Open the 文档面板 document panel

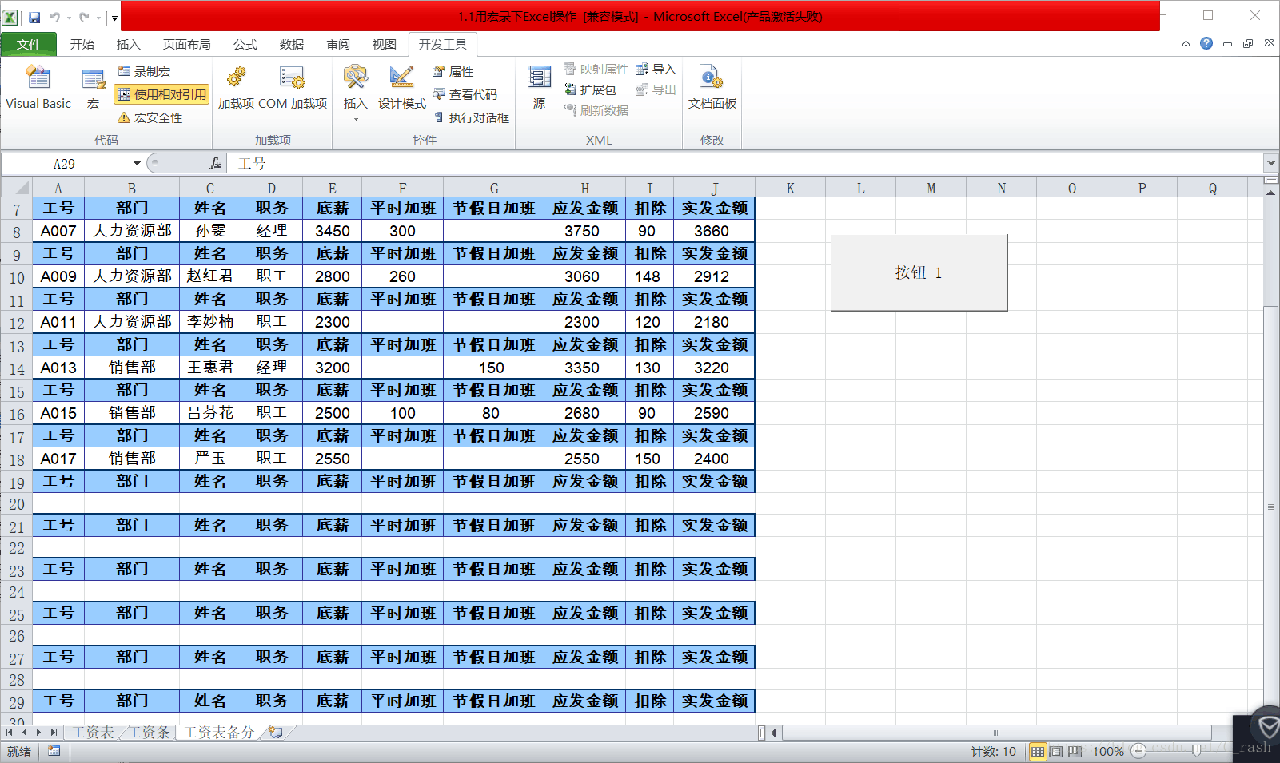712,88
